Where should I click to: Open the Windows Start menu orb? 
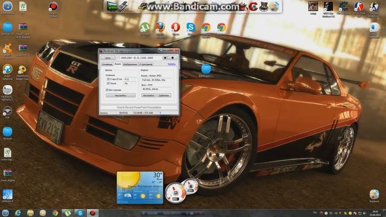(x=5, y=213)
